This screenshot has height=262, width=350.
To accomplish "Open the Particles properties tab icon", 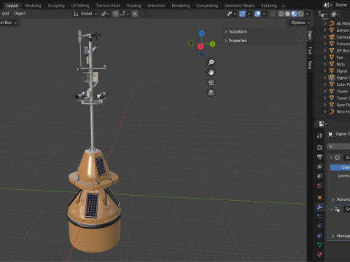I will 319,216.
